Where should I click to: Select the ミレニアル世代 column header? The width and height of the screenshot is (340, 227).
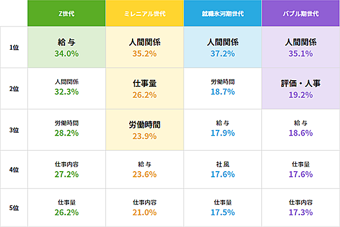pos(144,14)
